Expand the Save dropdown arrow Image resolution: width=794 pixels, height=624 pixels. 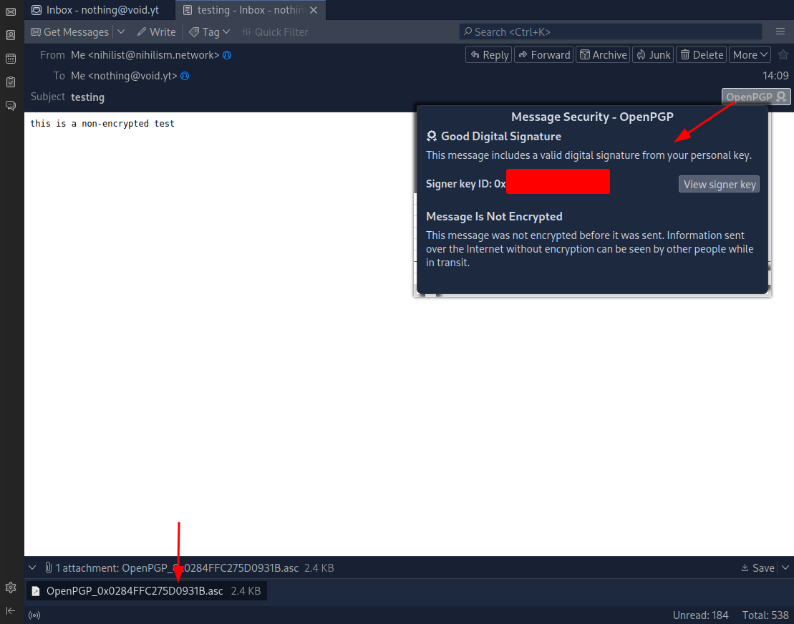pos(785,567)
